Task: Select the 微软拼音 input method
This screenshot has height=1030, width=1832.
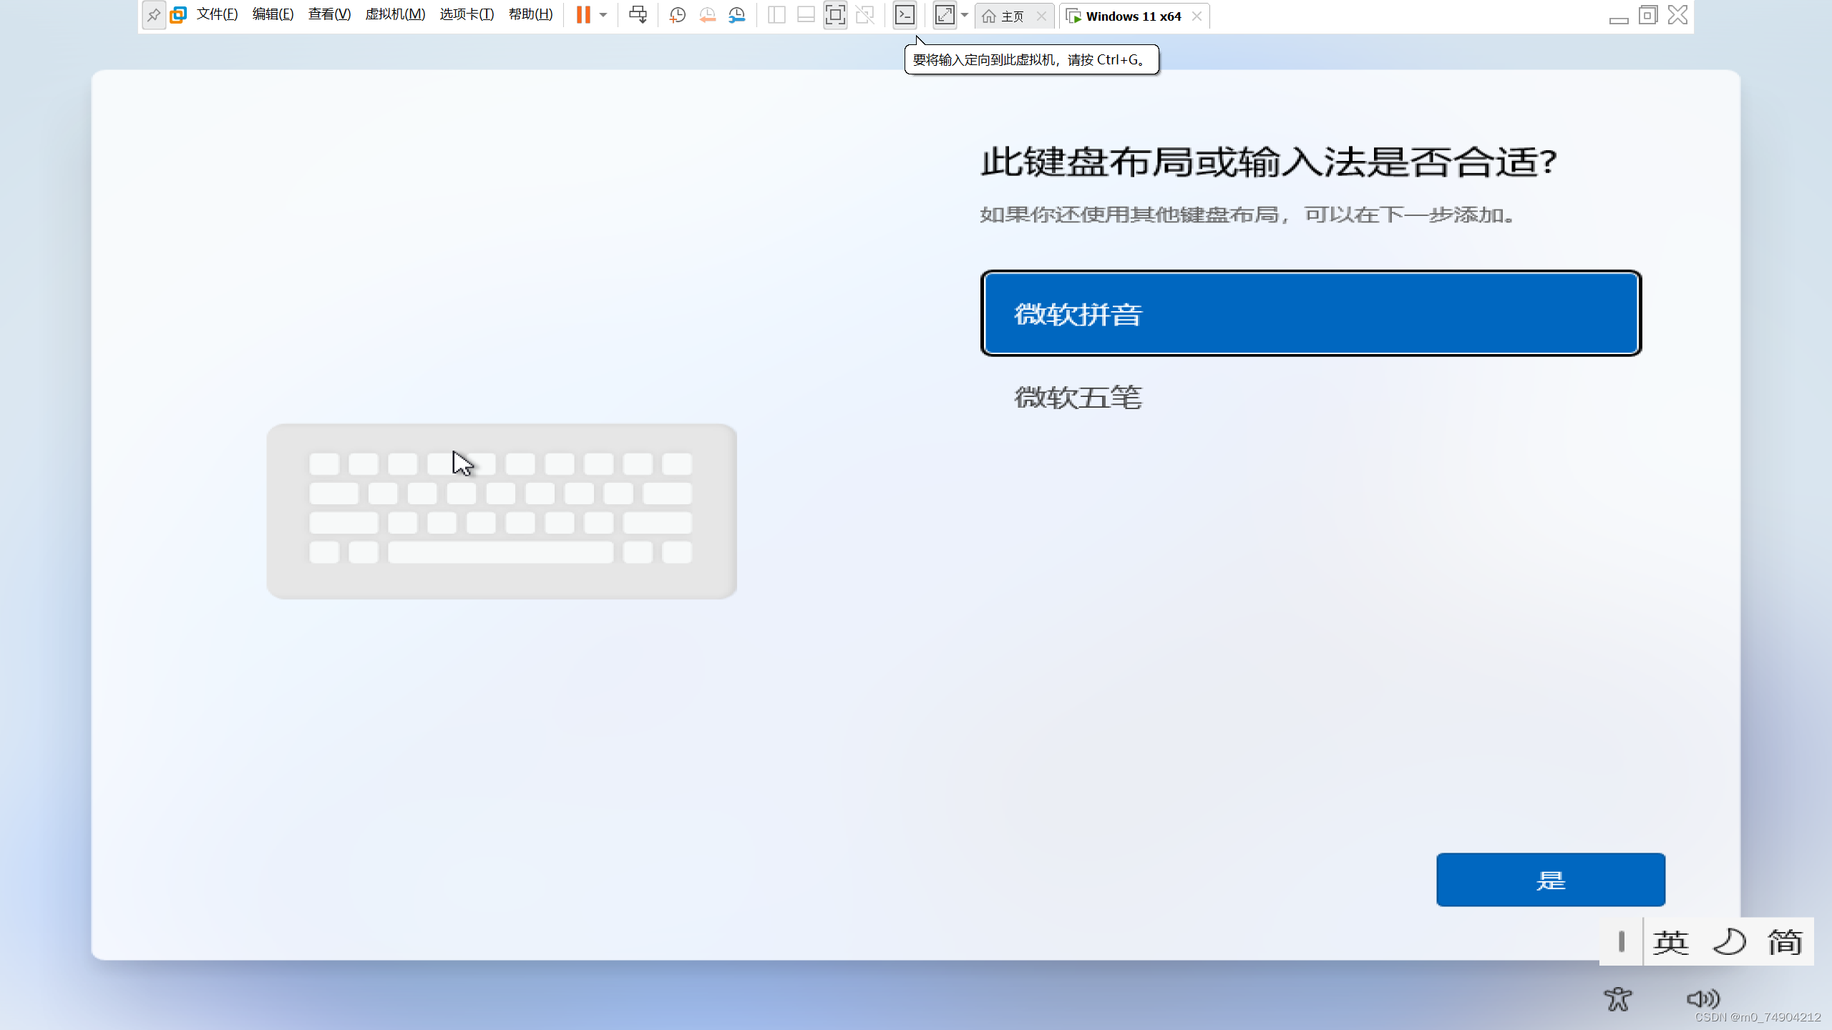Action: (x=1310, y=313)
